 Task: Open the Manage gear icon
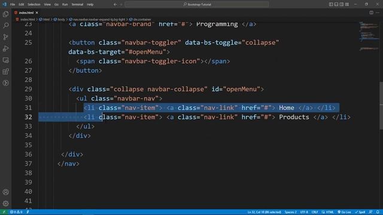coord(5,203)
